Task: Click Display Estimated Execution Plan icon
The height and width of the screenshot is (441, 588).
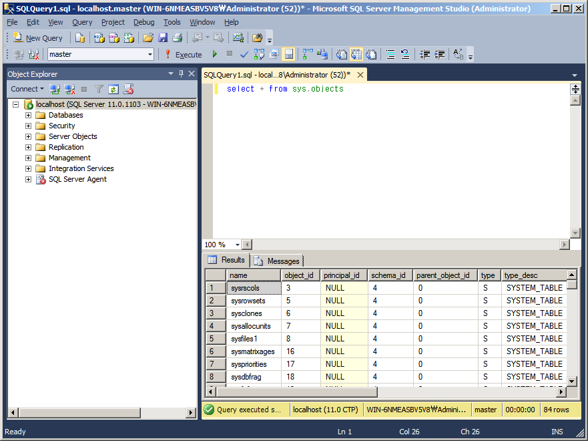Action: pos(259,54)
